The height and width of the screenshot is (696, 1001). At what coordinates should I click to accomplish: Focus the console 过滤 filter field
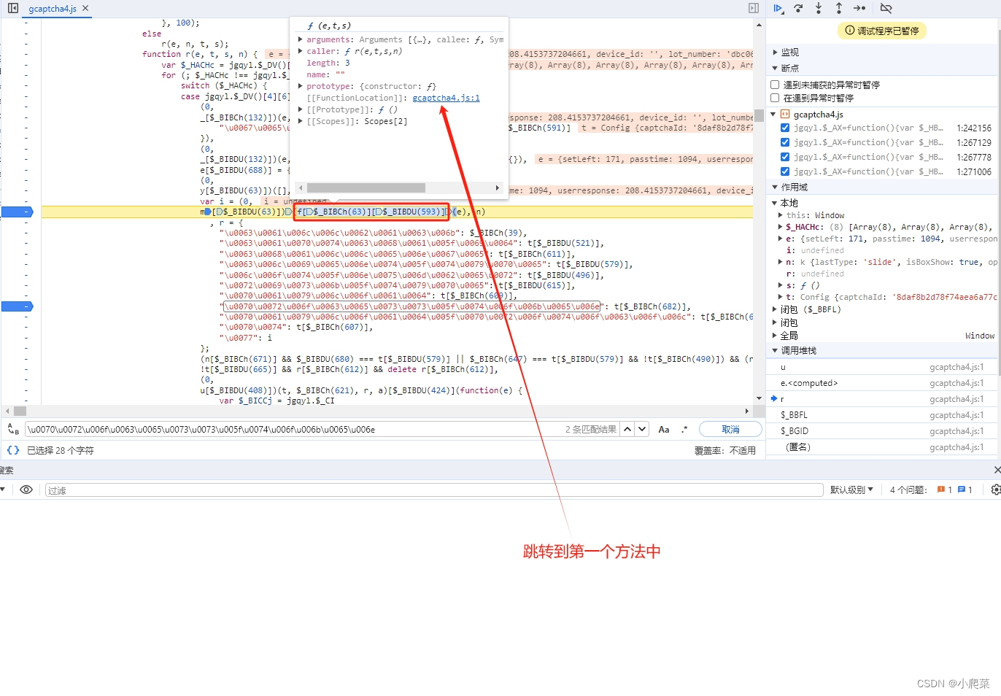(x=434, y=490)
